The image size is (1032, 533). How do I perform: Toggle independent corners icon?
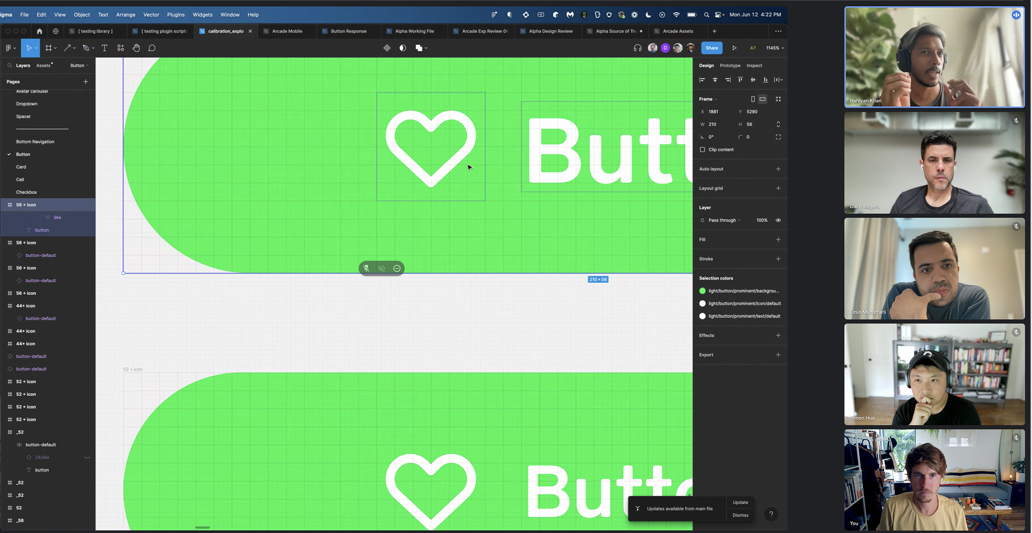pos(778,137)
